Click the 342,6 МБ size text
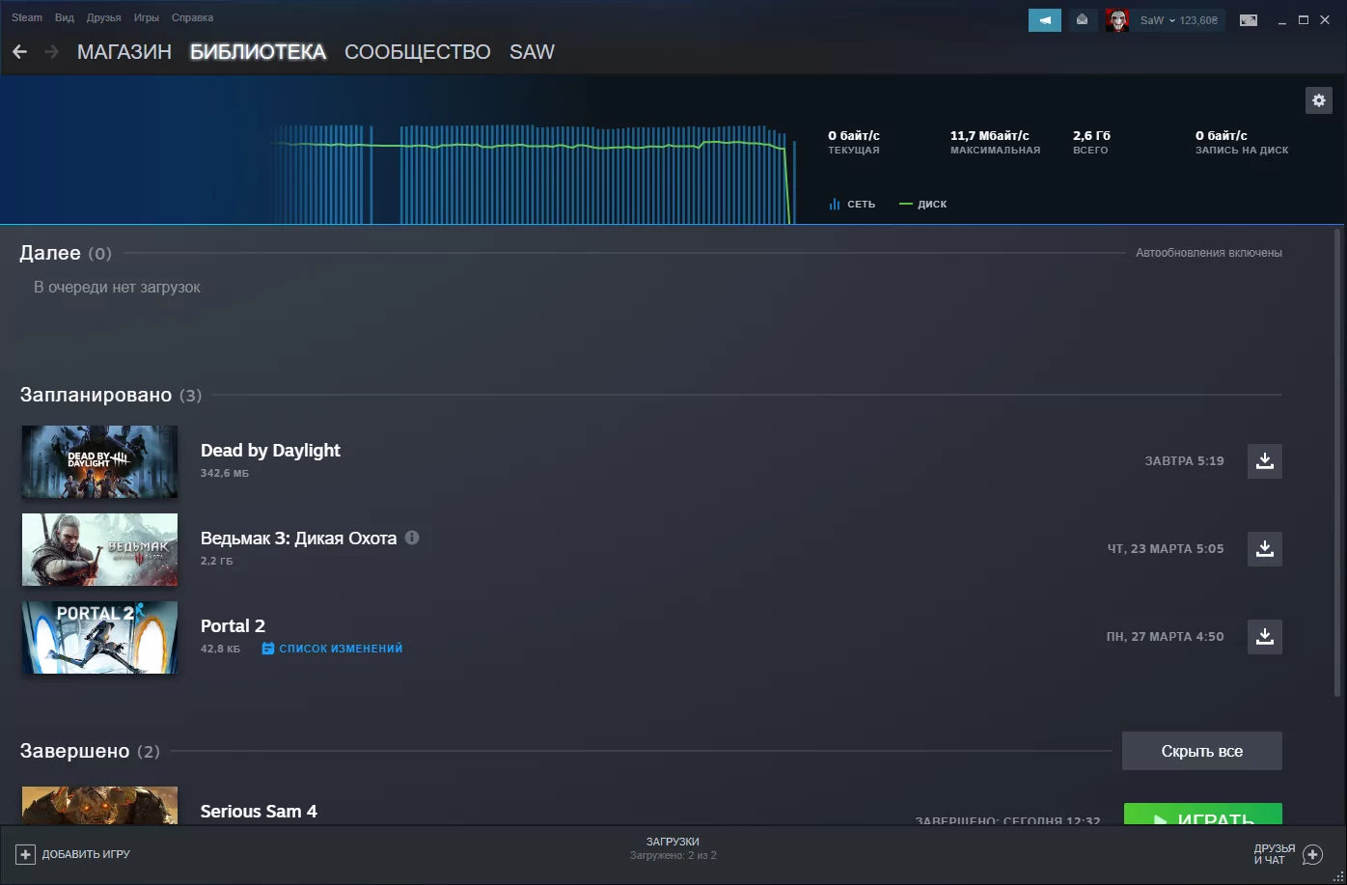This screenshot has width=1347, height=885. coord(225,474)
